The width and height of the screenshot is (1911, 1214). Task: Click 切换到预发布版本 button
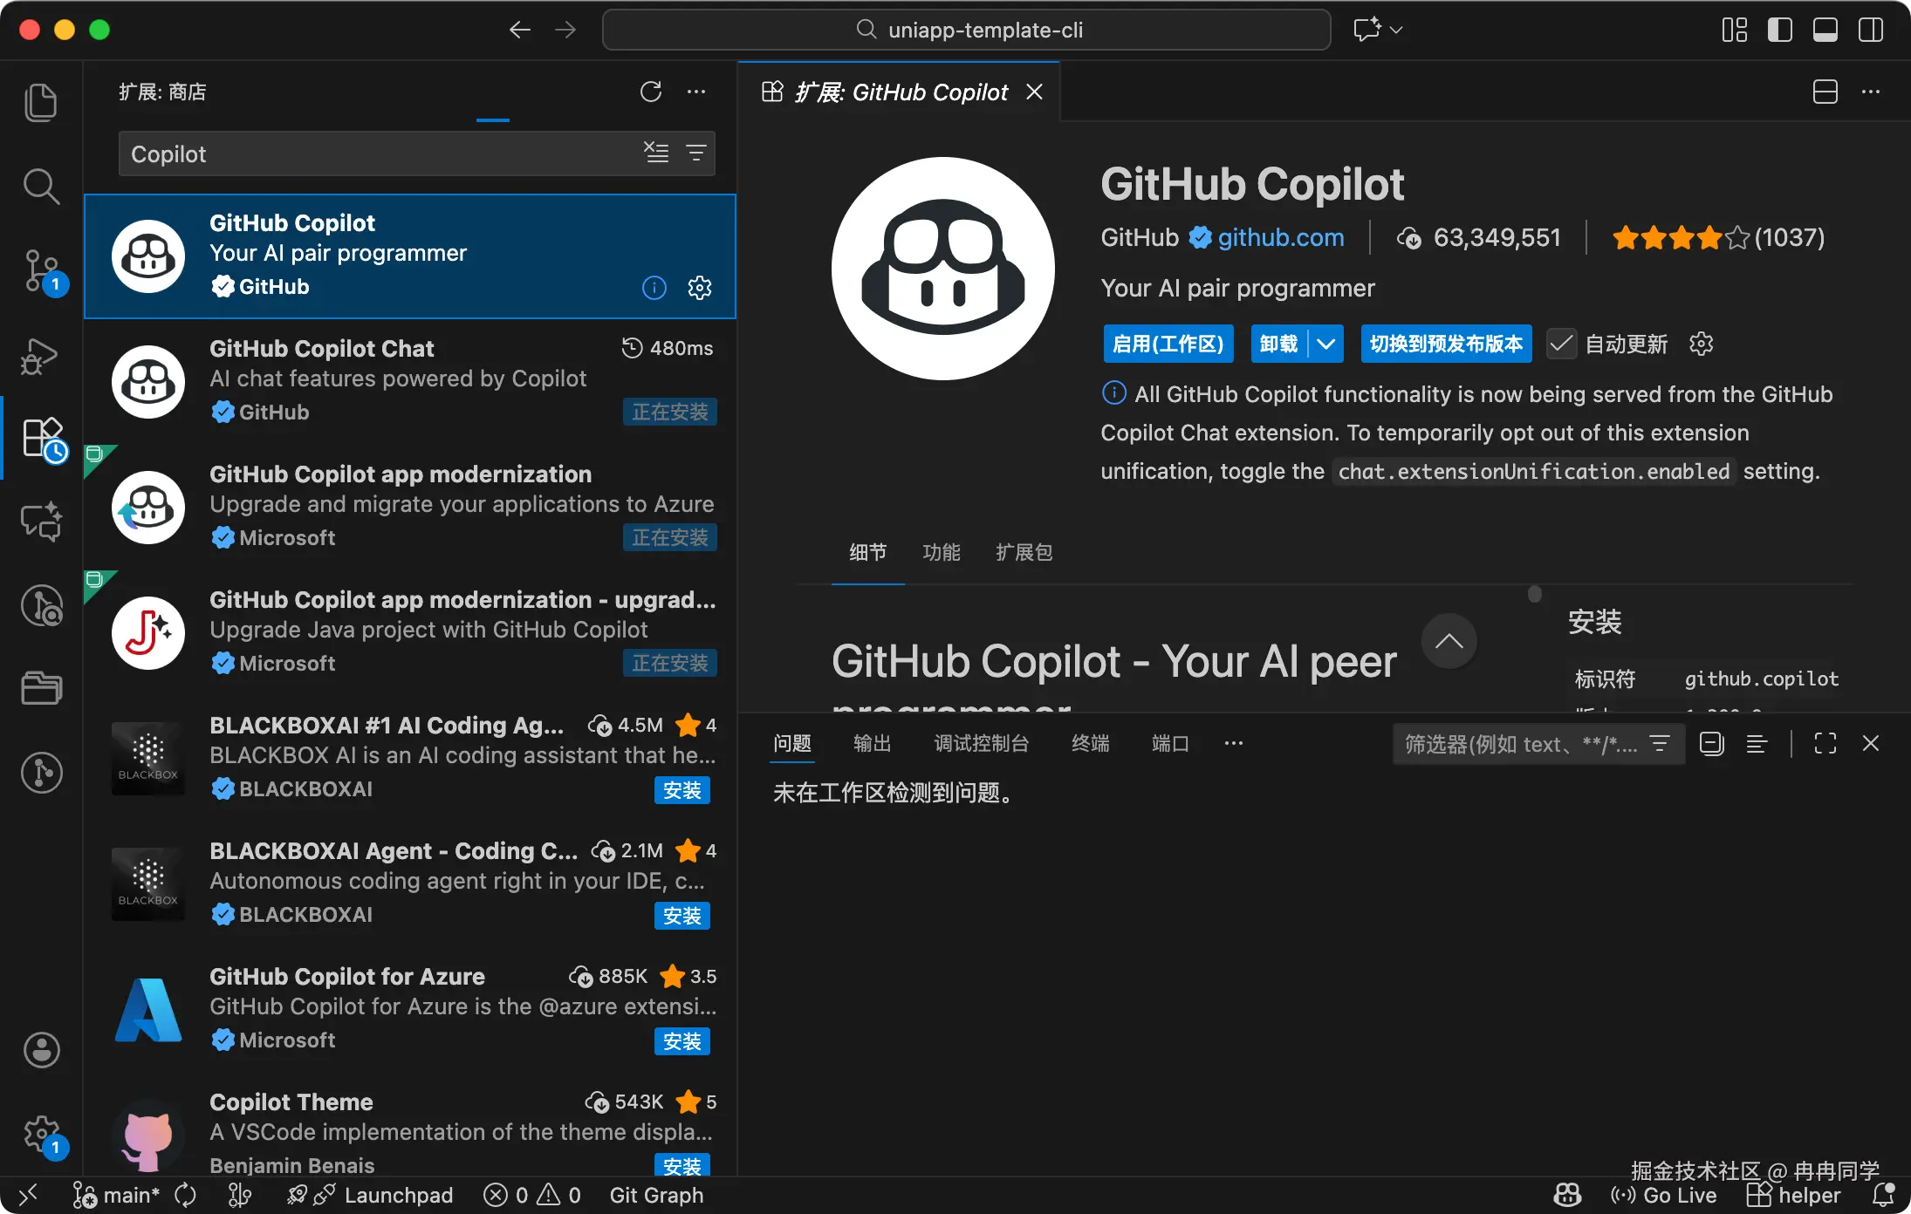point(1446,344)
